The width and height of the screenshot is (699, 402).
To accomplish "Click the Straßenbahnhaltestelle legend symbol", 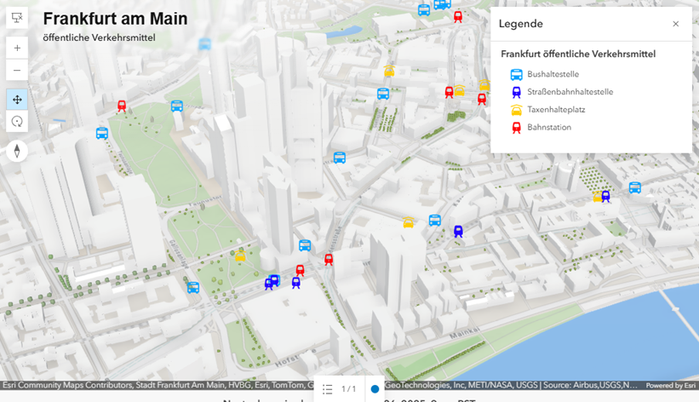I will 516,92.
